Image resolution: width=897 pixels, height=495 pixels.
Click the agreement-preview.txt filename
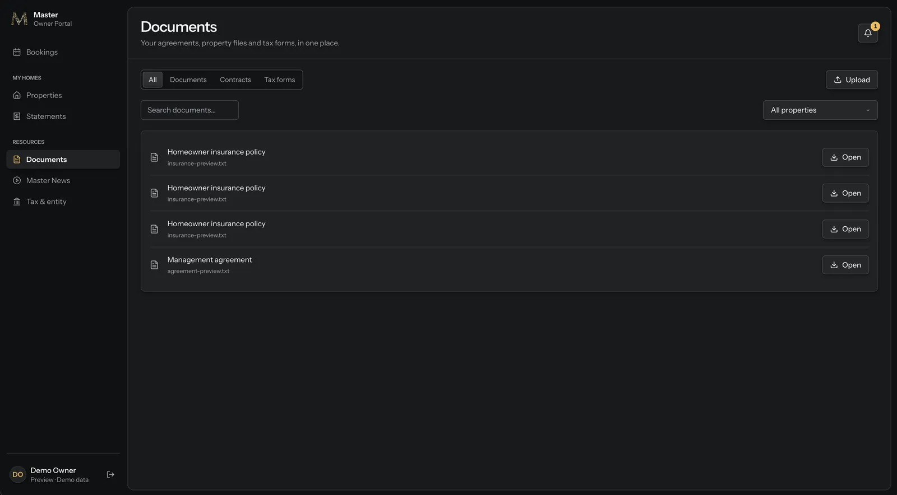198,271
